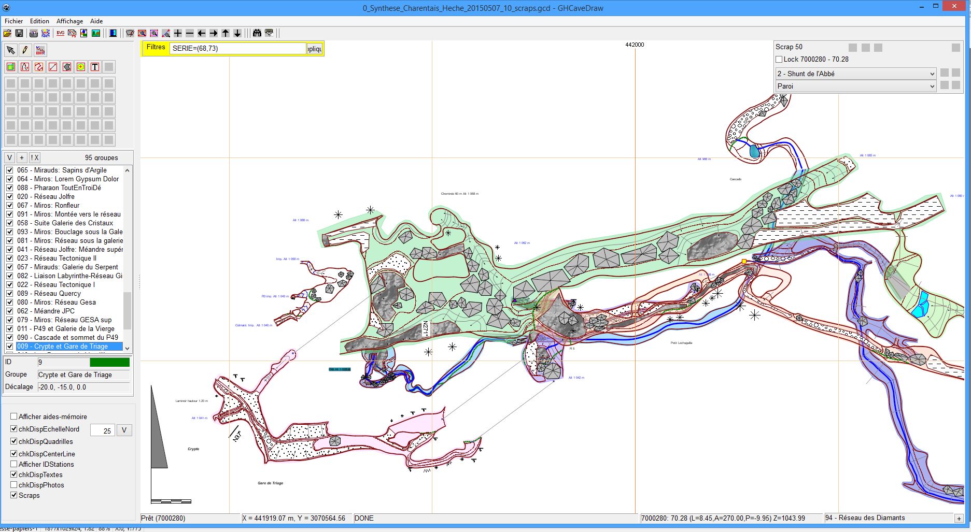Click the landscape picture export icon
Image resolution: width=971 pixels, height=532 pixels.
pyautogui.click(x=96, y=33)
